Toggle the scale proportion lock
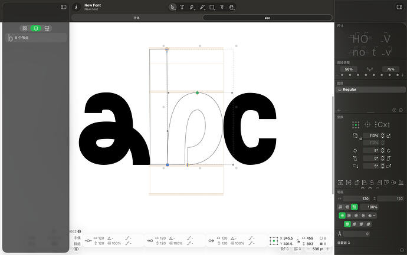This screenshot has width=407, height=255. pos(360,138)
